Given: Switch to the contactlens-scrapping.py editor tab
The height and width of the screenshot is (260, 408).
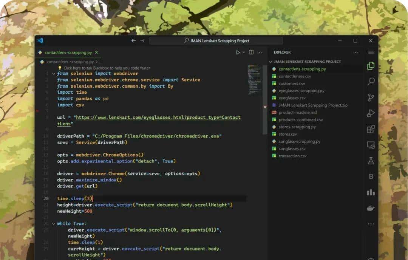Looking at the screenshot, I should [67, 53].
